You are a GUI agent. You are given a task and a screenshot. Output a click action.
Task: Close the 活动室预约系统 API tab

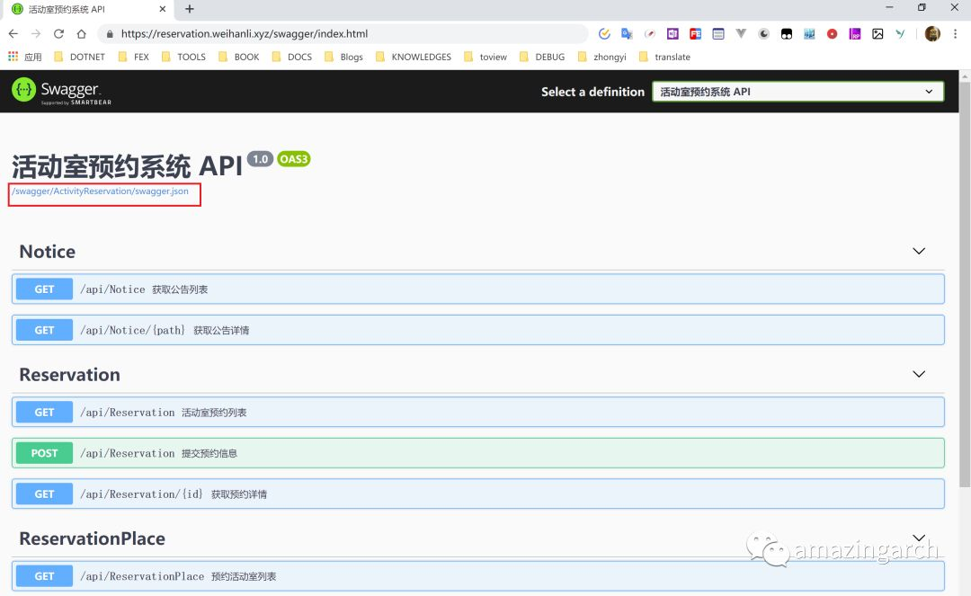pyautogui.click(x=162, y=9)
